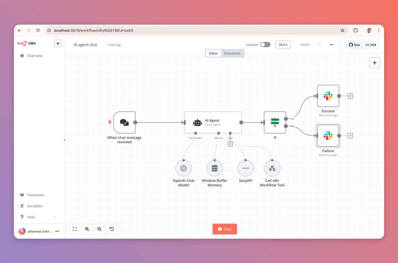Open Variables in the sidebar
The image size is (398, 263).
34,206
